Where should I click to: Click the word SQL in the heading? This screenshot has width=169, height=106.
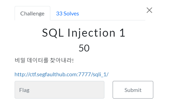(53, 33)
